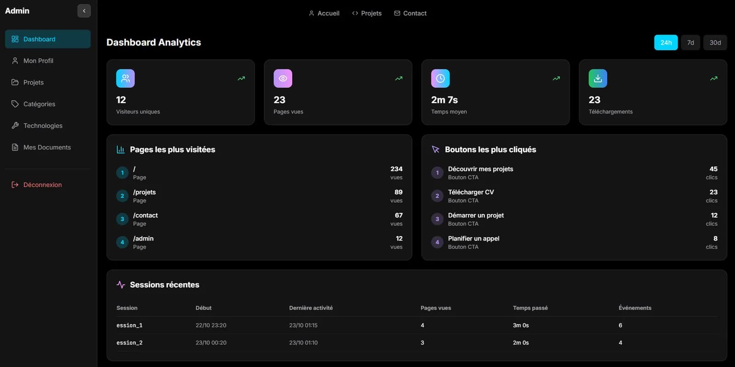Click the ession_2 session cell

(130, 343)
